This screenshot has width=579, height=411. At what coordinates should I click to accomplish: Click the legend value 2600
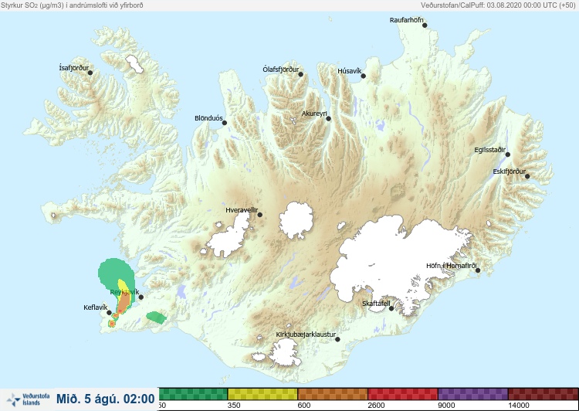click(376, 406)
